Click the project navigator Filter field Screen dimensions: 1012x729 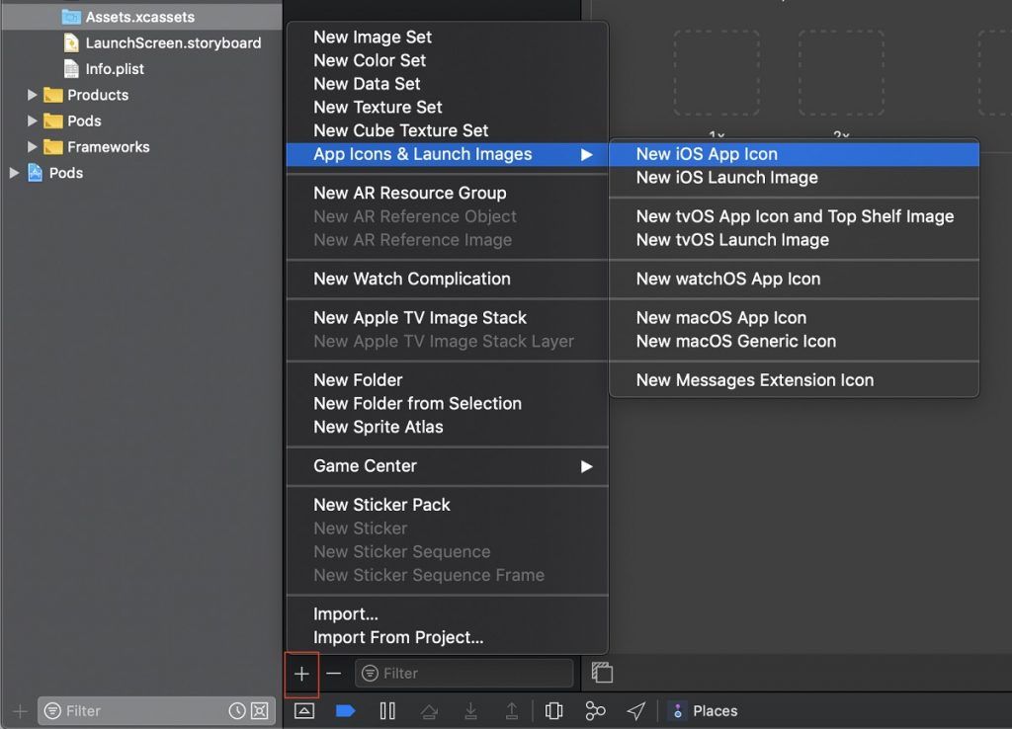[x=156, y=711]
